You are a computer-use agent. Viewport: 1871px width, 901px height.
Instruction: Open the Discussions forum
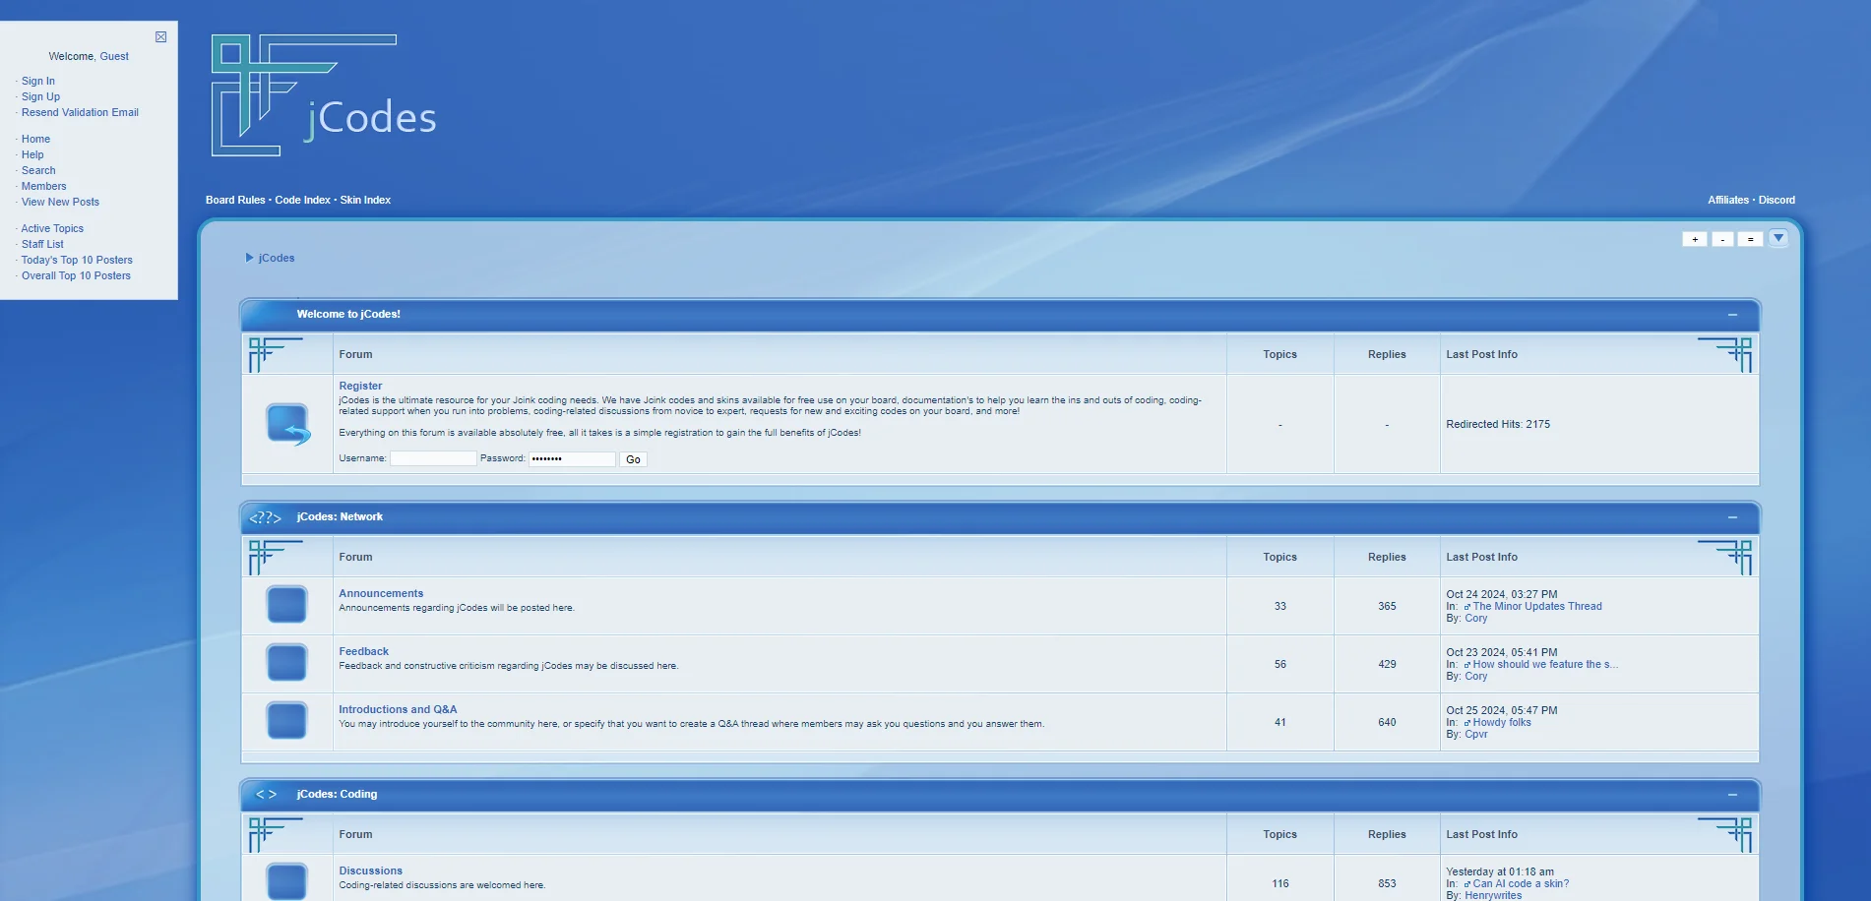tap(370, 871)
